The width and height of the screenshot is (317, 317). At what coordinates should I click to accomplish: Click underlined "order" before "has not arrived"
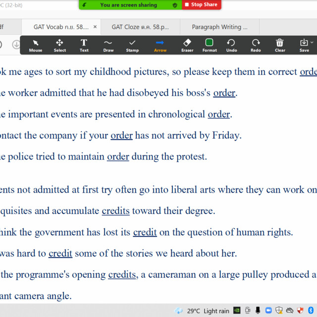click(x=121, y=135)
